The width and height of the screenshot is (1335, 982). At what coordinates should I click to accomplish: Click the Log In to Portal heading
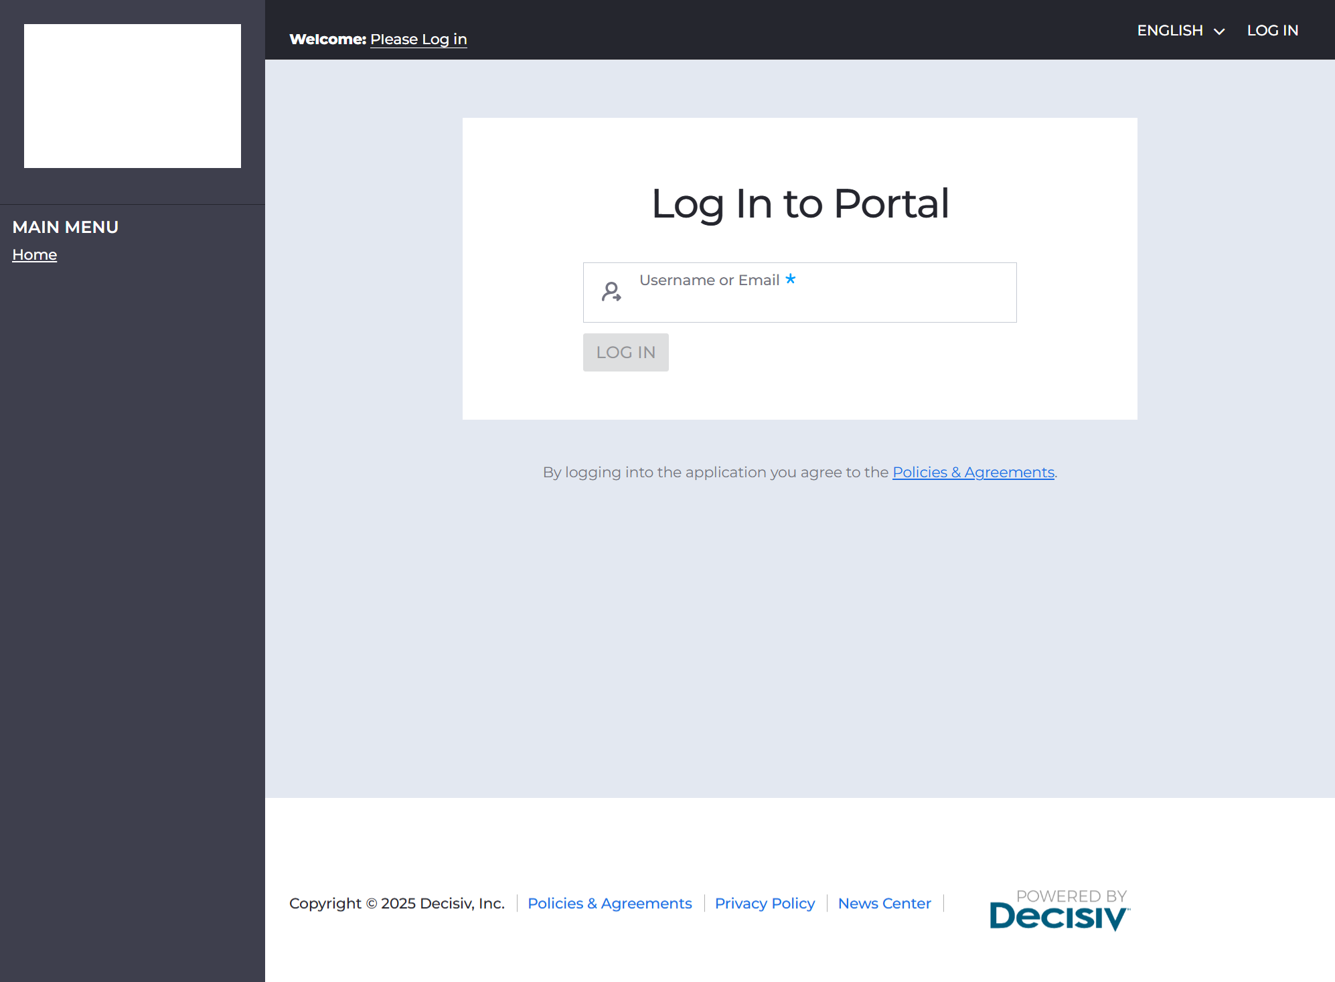point(800,204)
